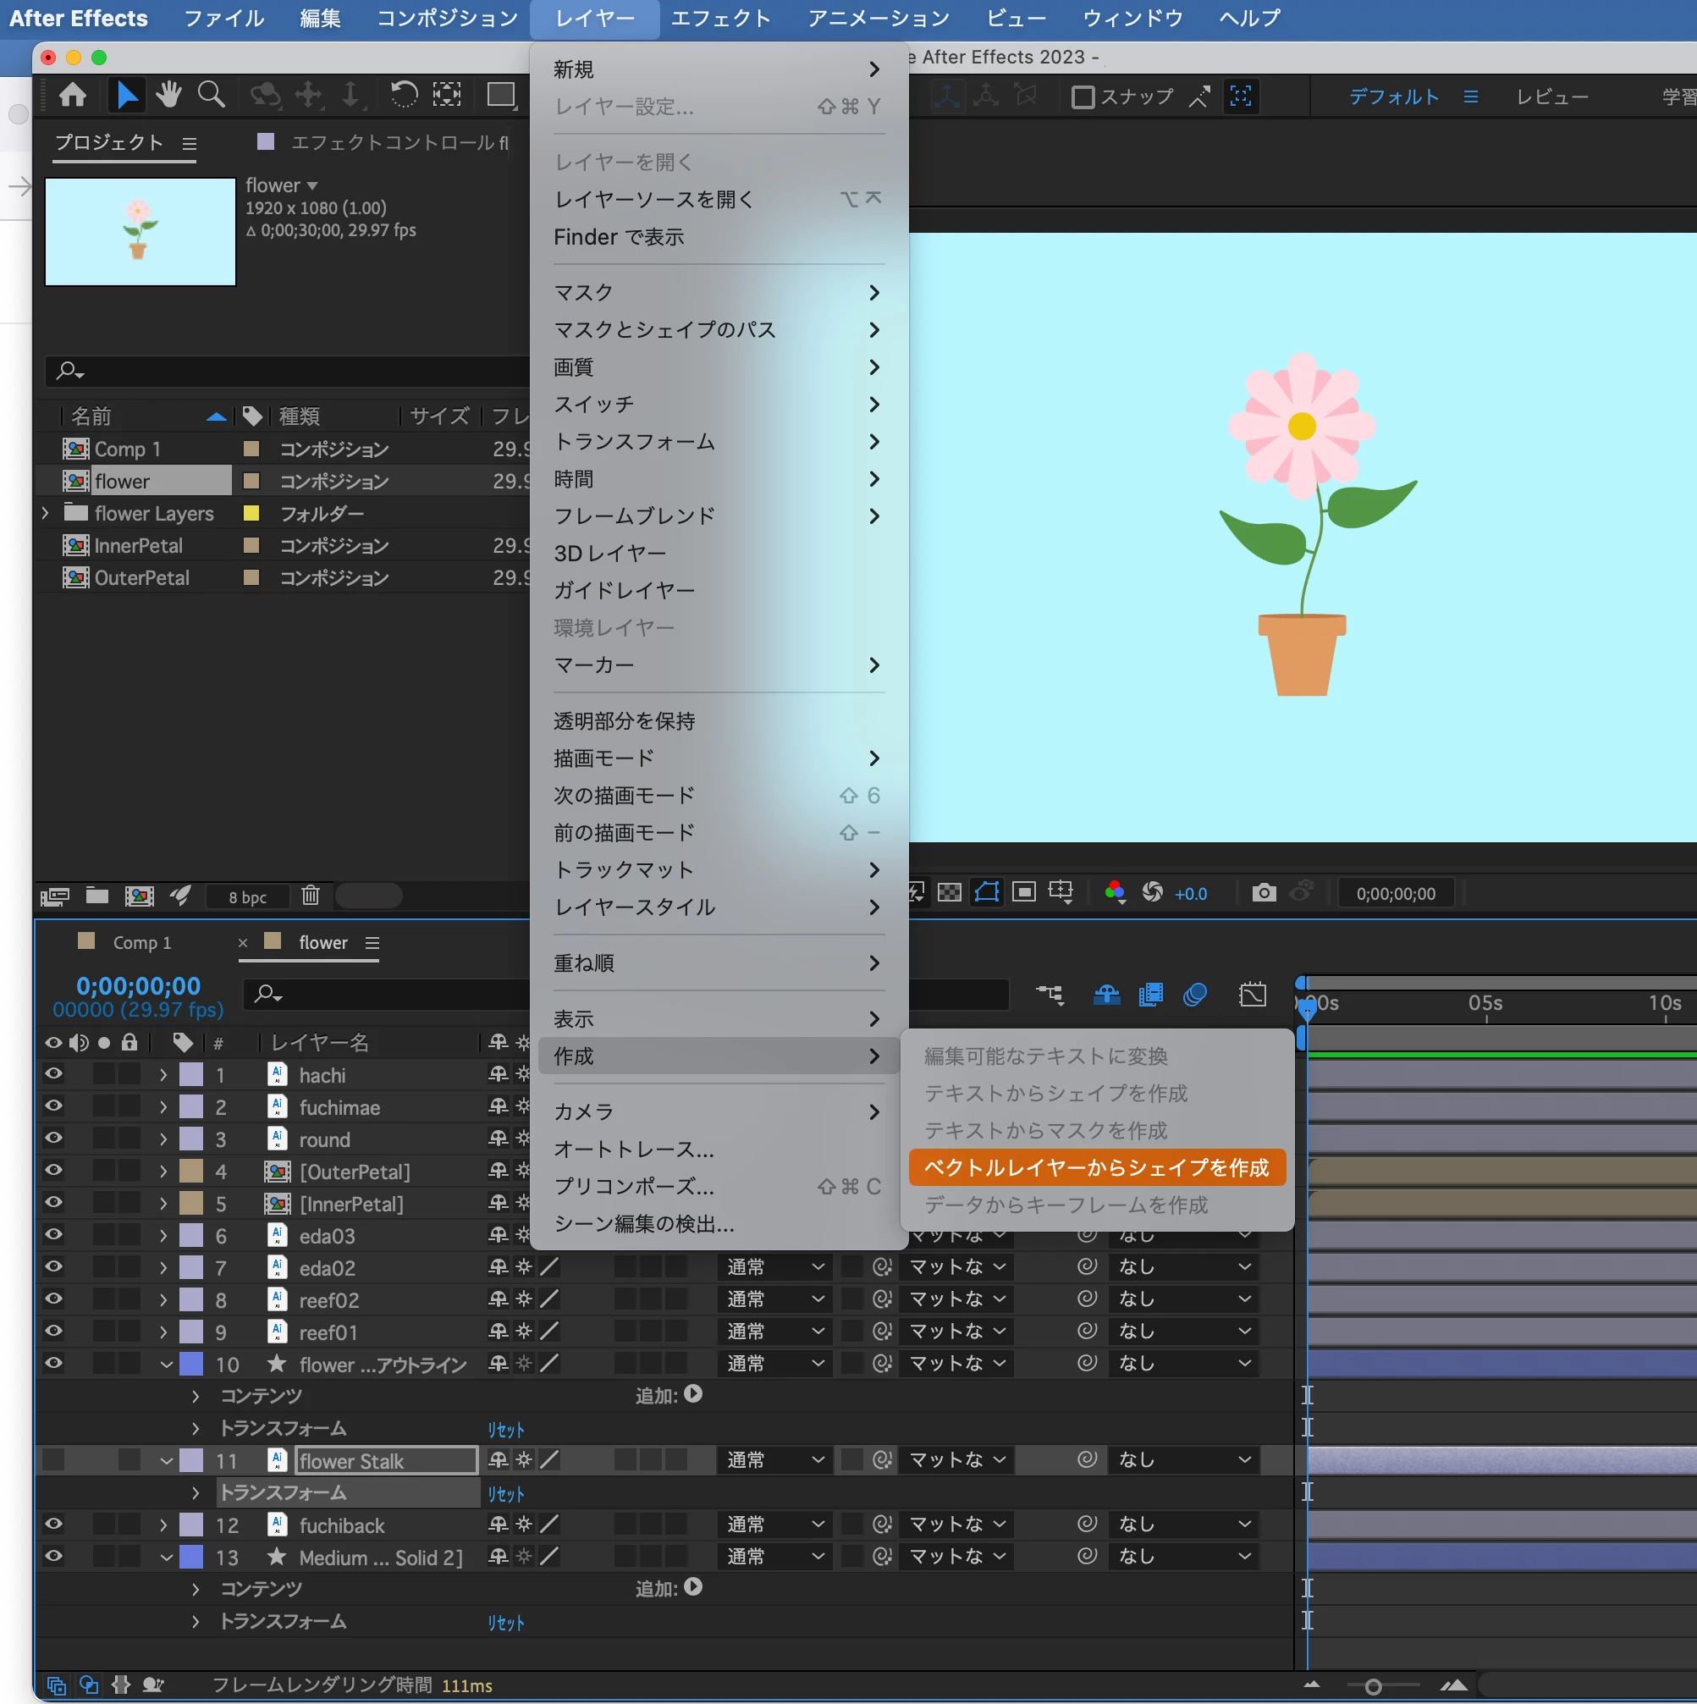Switch to the Comp 1 timeline tab

tap(141, 943)
